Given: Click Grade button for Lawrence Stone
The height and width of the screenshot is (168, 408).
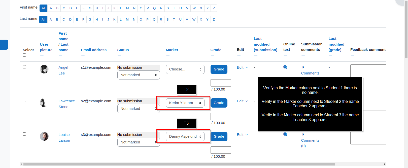Looking at the screenshot, I should [219, 103].
